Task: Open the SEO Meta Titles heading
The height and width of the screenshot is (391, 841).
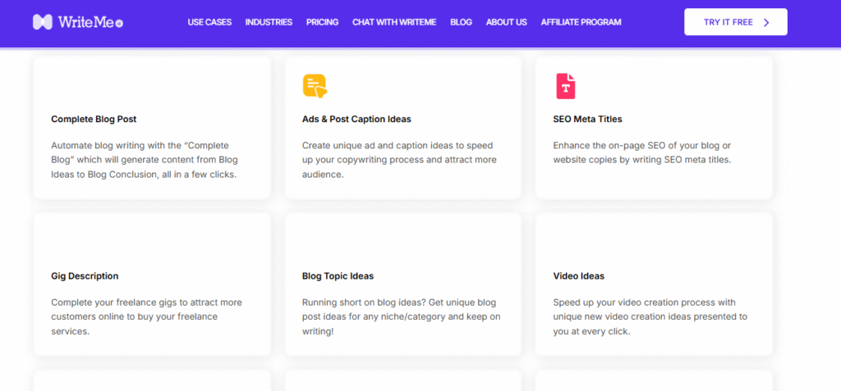Action: click(587, 119)
